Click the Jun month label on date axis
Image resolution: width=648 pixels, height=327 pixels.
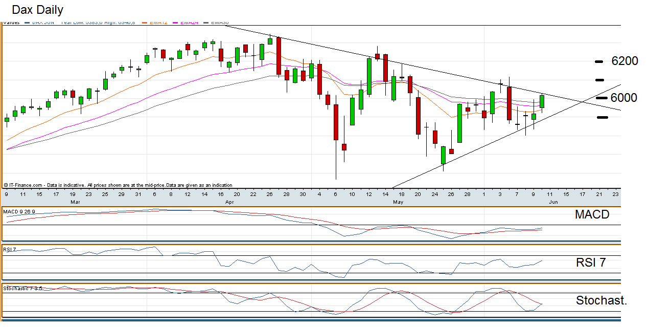click(x=553, y=202)
